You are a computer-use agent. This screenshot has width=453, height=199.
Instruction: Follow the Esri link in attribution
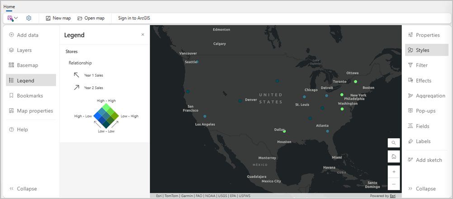393,196
